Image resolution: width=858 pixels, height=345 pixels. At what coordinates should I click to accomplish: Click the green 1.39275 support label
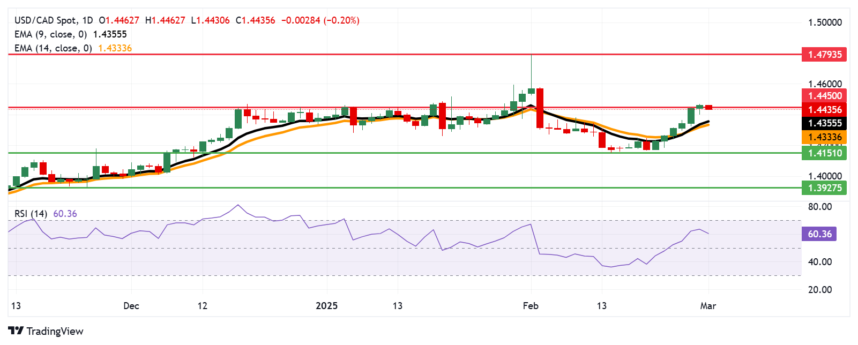(x=824, y=188)
